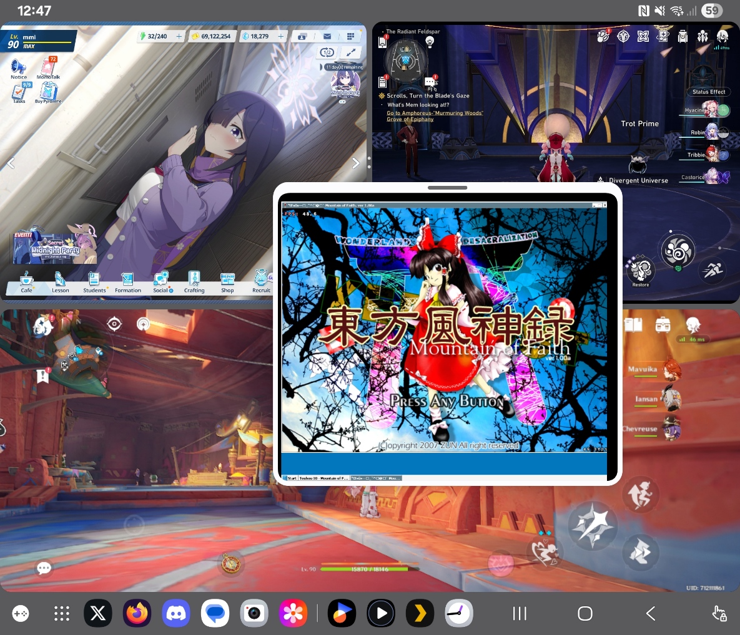Screen dimensions: 740x635
Task: Open Genshin Paimon menu icon
Action: [x=42, y=326]
